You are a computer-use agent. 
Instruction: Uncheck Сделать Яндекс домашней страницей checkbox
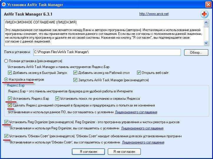10,105
